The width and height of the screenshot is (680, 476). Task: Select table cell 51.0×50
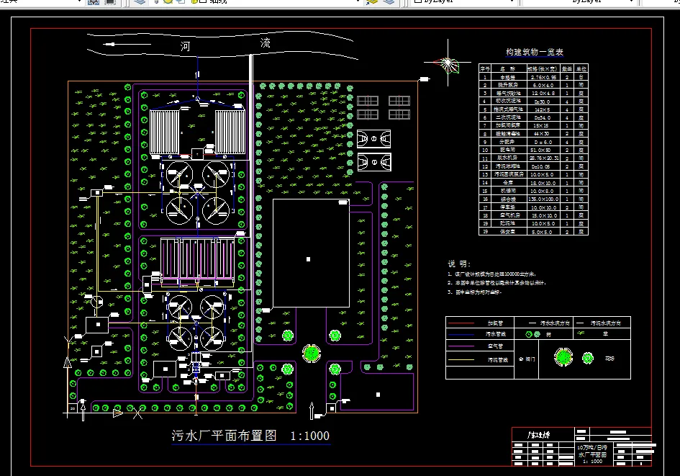pos(543,150)
